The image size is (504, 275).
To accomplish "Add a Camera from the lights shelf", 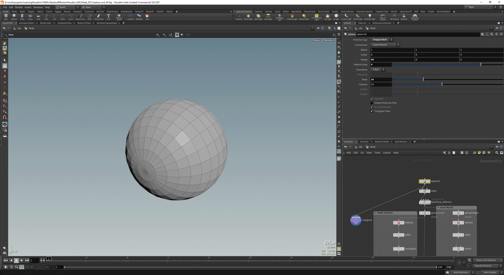I will pos(239,17).
